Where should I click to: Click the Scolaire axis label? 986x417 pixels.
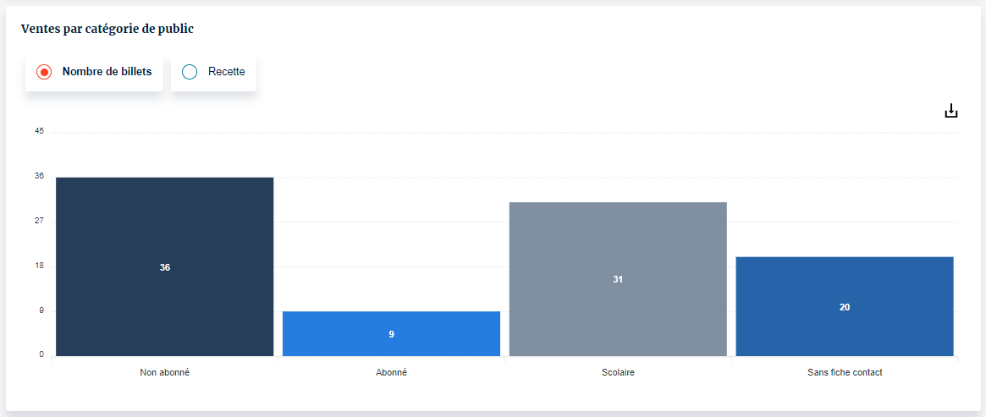pyautogui.click(x=618, y=372)
